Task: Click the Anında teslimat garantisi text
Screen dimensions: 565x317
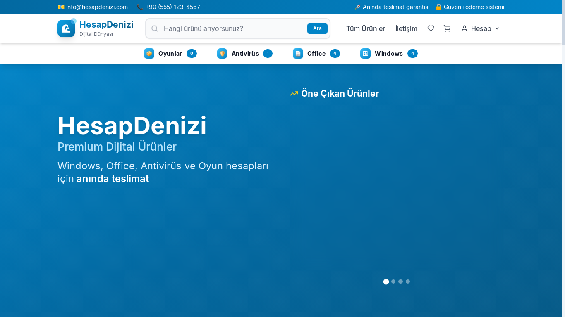Action: 396,7
